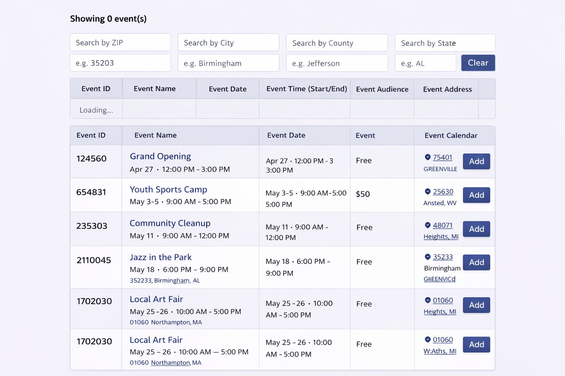565x376 pixels.
Task: Click the verified check icon beside 75401
Action: [x=427, y=157]
